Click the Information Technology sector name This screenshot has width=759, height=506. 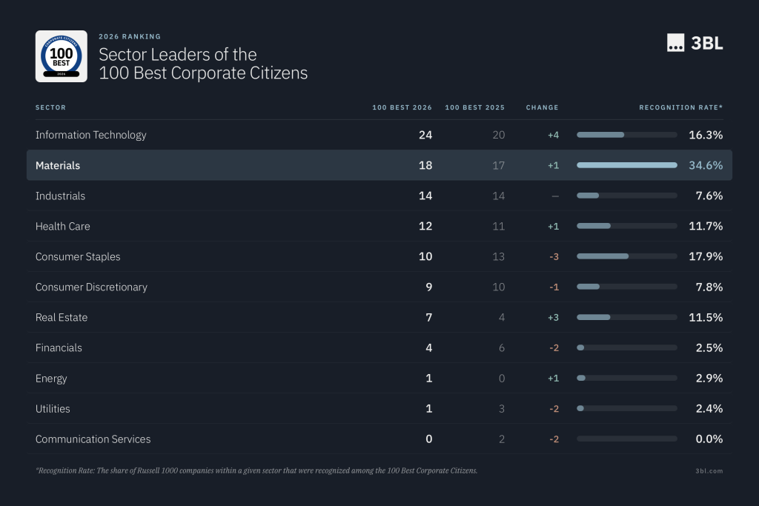coord(91,135)
